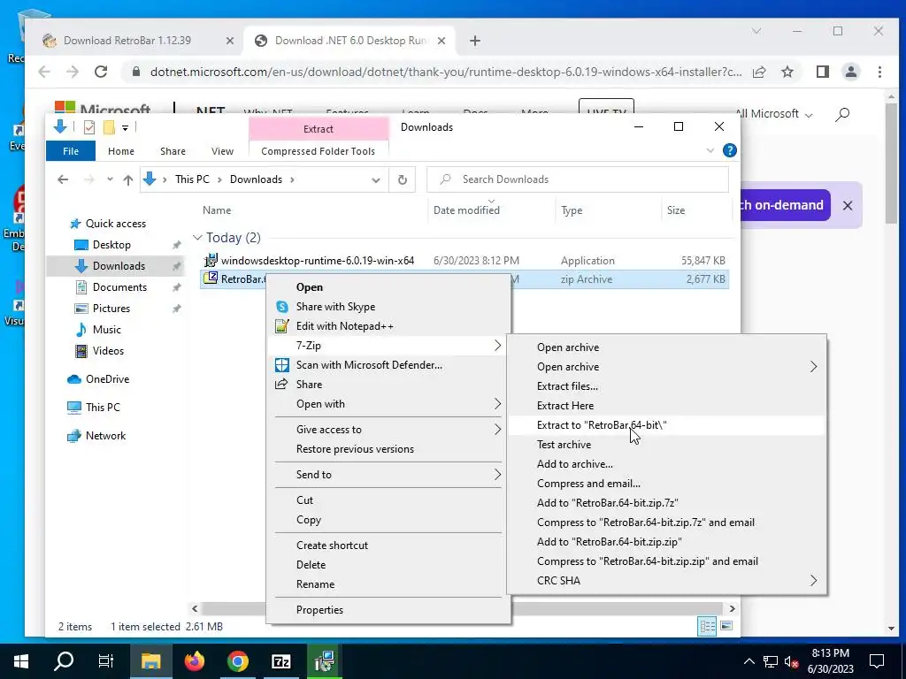Open OneDrive in navigation pane

click(107, 379)
